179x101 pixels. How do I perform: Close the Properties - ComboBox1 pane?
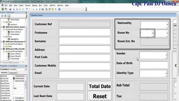pos(26,66)
